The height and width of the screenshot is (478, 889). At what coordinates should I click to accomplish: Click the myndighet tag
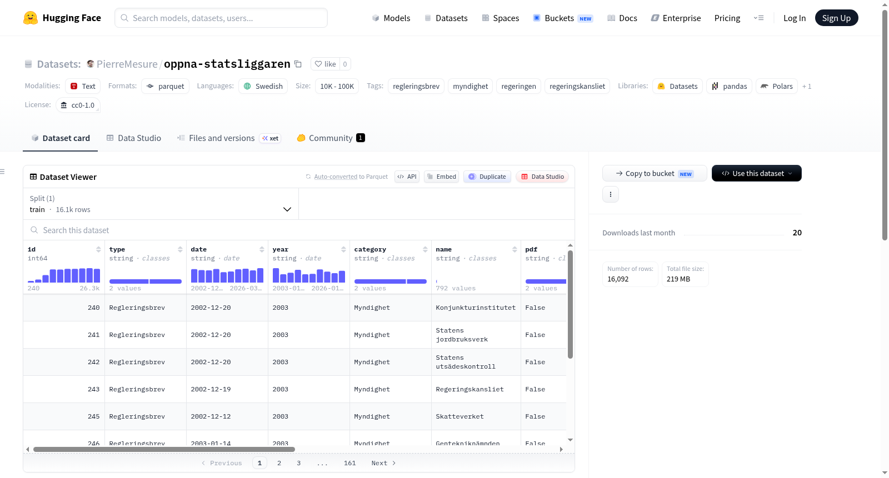470,86
